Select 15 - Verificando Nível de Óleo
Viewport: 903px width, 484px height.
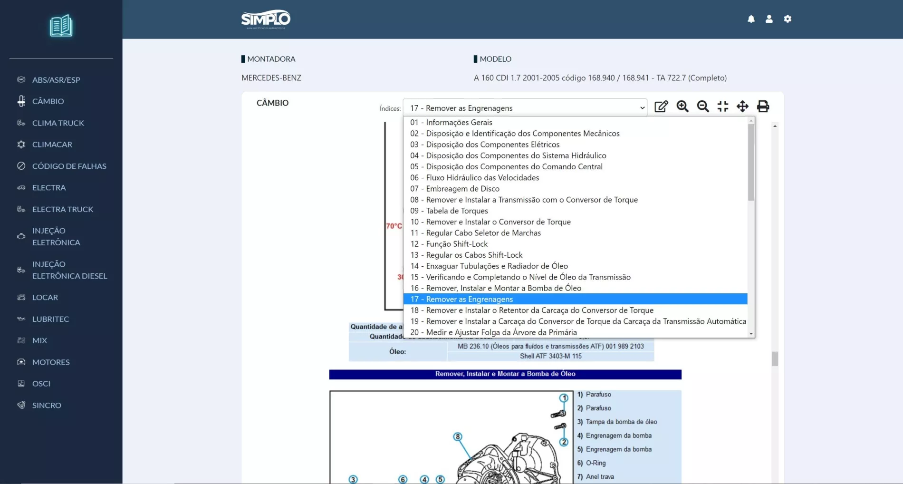[575, 277]
